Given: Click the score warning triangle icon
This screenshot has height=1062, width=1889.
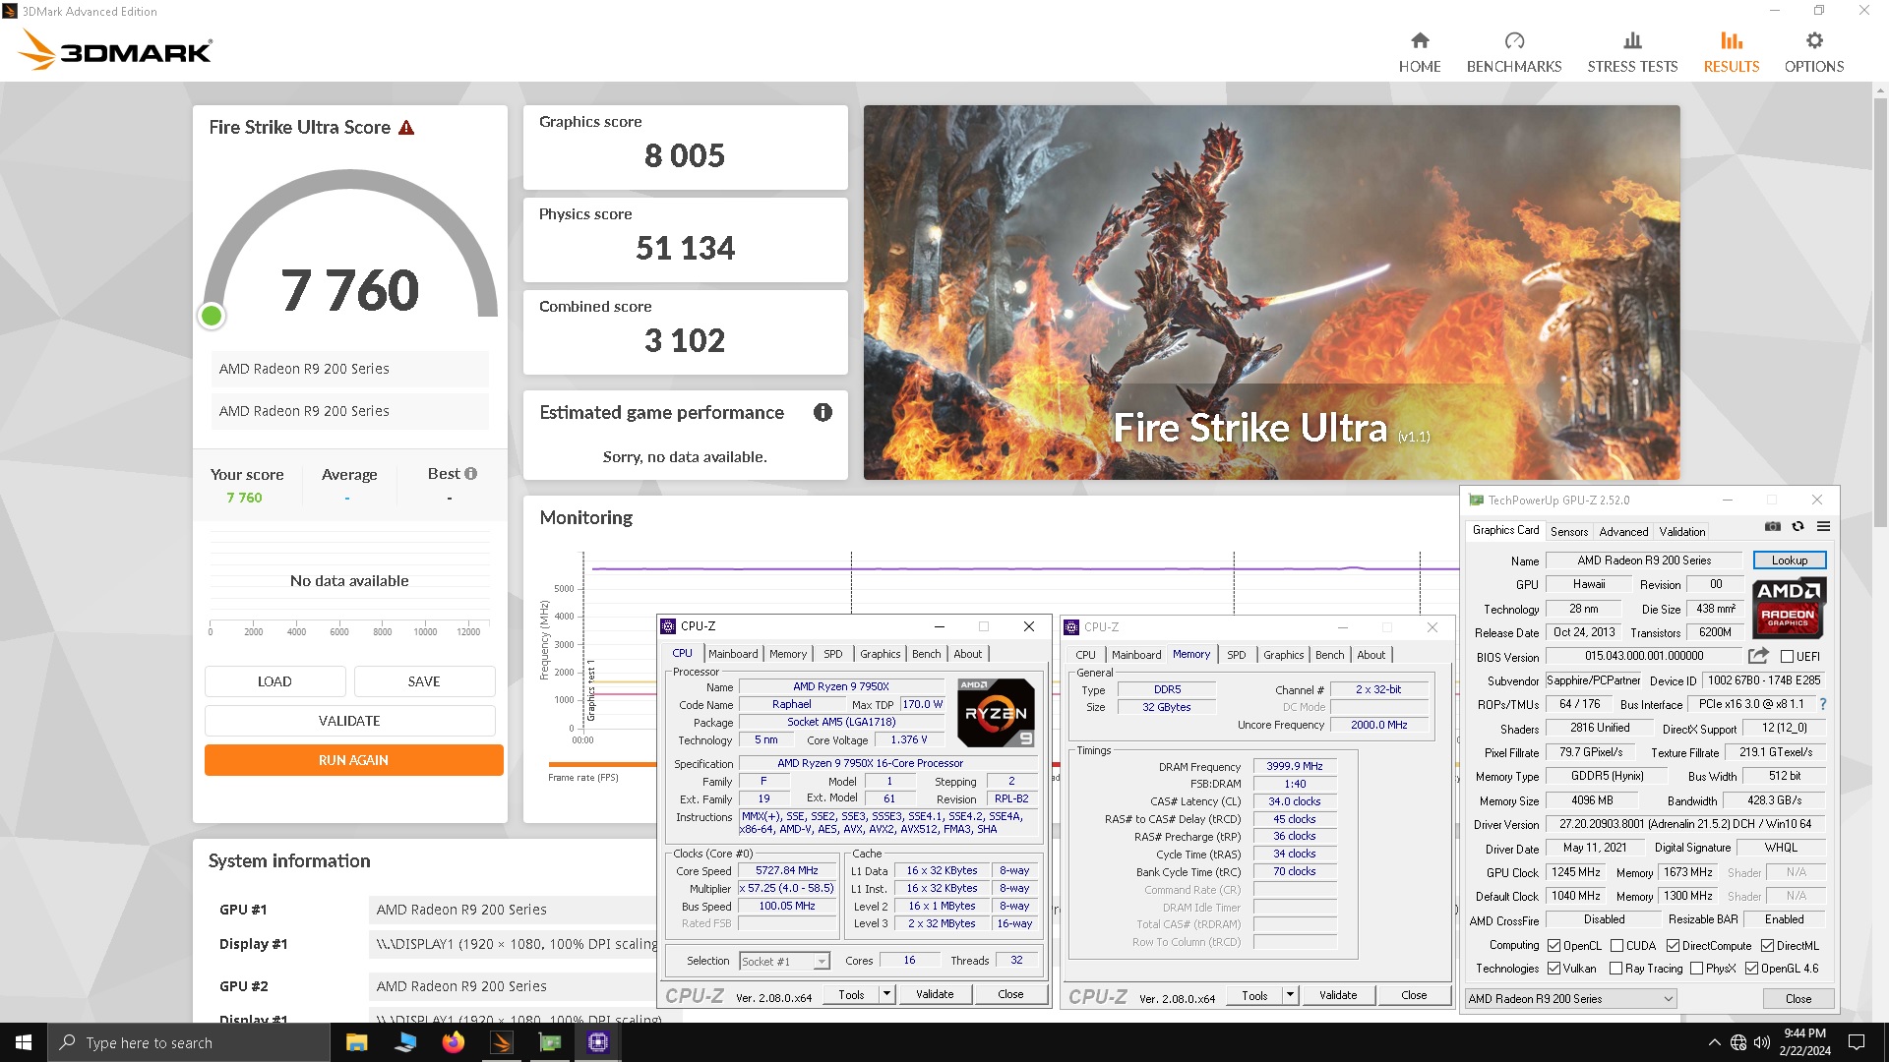Looking at the screenshot, I should pos(406,128).
